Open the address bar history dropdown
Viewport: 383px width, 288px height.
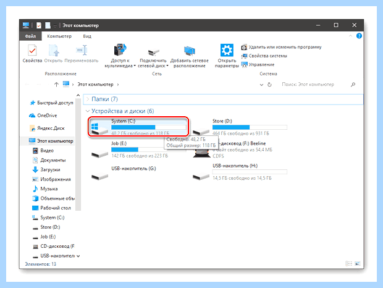tap(261, 85)
